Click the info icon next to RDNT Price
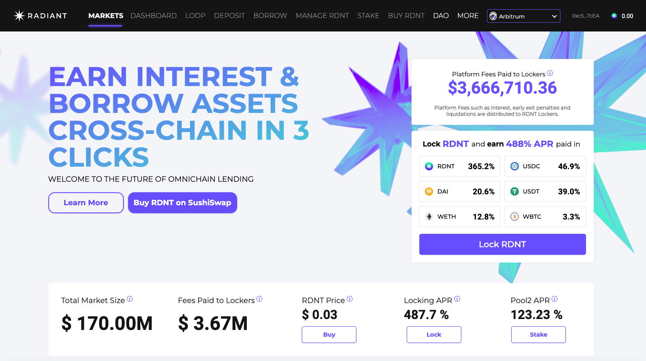646x361 pixels. (x=350, y=299)
